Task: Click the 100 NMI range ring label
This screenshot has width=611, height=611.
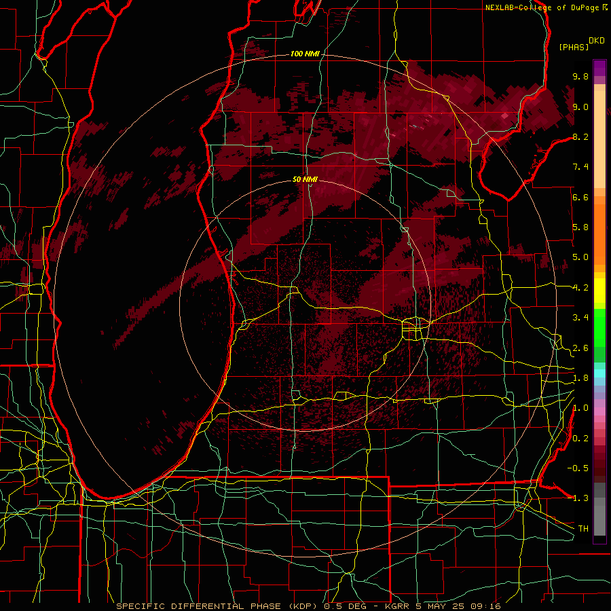Action: point(305,54)
